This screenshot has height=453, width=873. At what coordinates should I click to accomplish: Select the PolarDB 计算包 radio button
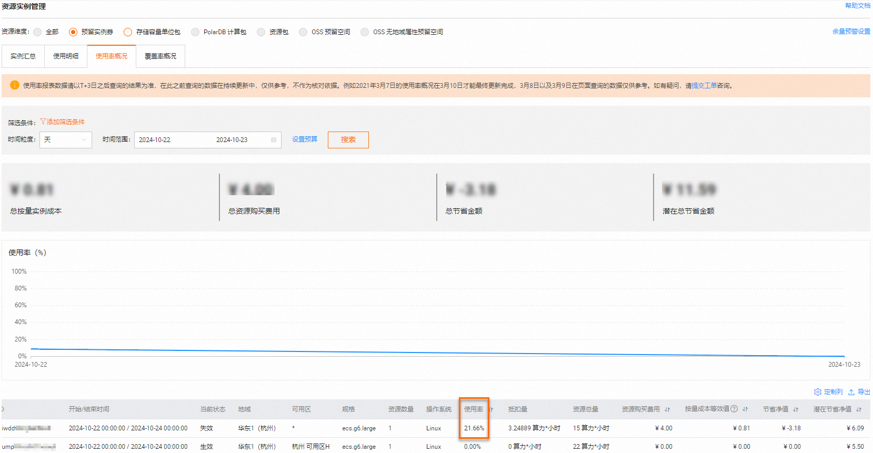195,32
